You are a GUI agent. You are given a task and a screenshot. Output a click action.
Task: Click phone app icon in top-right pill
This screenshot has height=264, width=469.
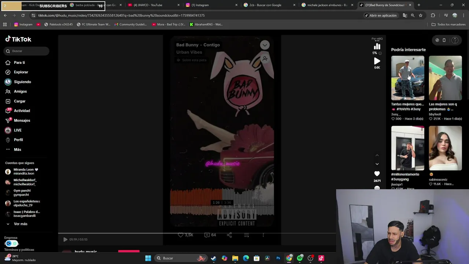[x=444, y=40]
